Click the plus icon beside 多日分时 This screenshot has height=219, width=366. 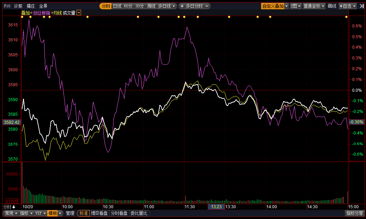pos(182,6)
